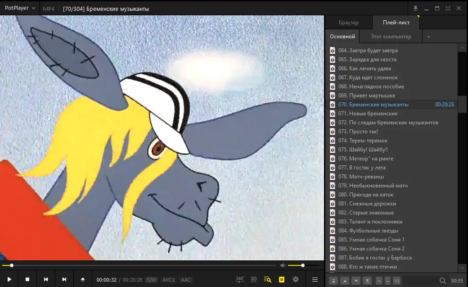Select 071. Новые бременские
Image resolution: width=468 pixels, height=287 pixels.
(392, 114)
